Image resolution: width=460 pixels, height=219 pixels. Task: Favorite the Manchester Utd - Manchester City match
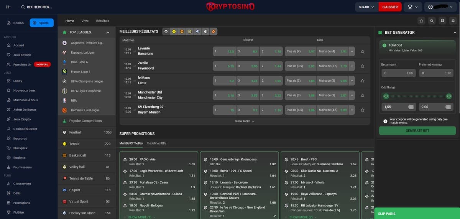pyautogui.click(x=362, y=95)
